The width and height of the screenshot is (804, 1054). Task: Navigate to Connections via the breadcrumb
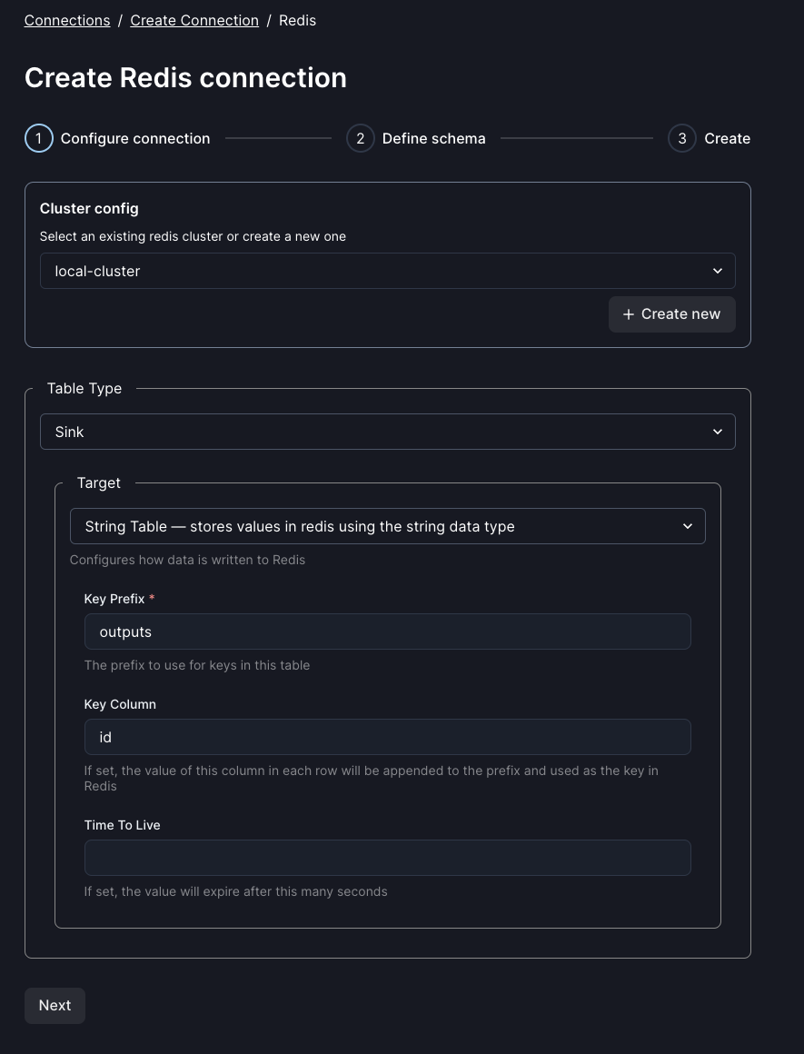[x=67, y=20]
